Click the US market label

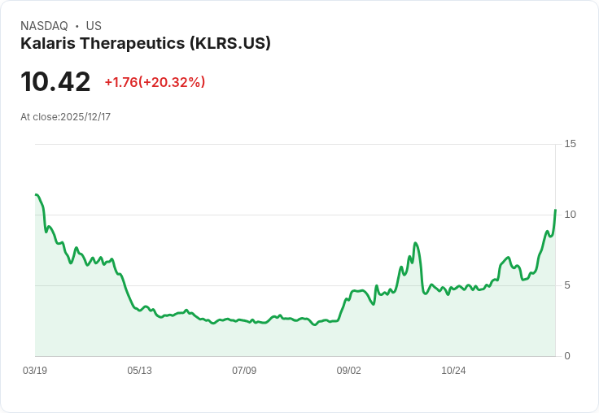coord(94,26)
